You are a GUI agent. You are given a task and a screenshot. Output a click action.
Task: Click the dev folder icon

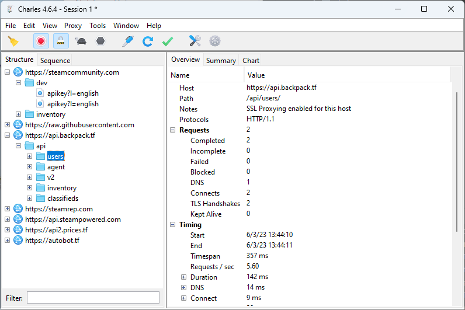coord(29,82)
